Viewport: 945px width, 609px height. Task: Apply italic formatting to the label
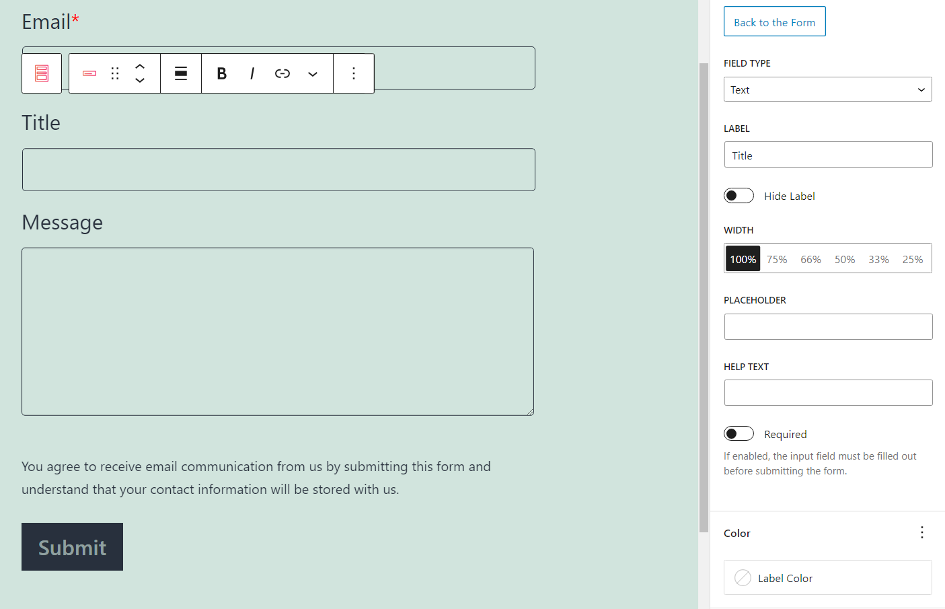tap(252, 73)
